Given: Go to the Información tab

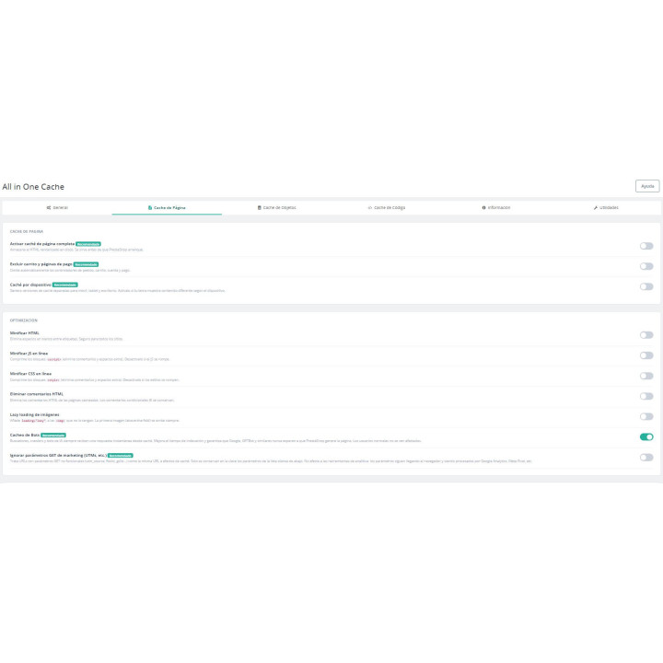Looking at the screenshot, I should pyautogui.click(x=496, y=207).
